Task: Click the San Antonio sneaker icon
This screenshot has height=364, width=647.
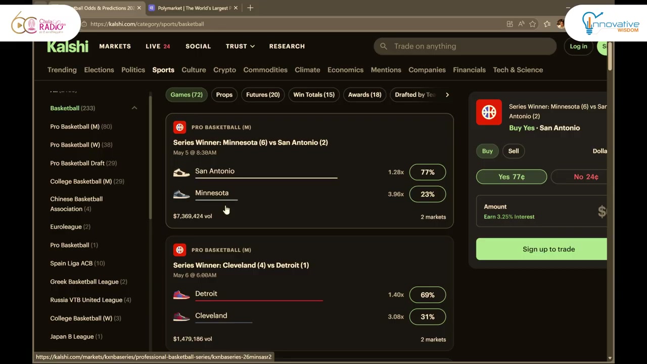Action: (181, 172)
